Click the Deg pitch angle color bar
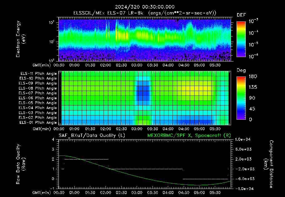Image resolution: width=285 pixels, height=197 pixels. point(241,98)
